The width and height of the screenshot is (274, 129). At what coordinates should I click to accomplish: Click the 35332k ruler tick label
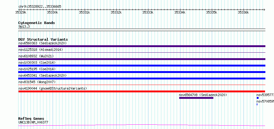pyautogui.click(x=116, y=12)
